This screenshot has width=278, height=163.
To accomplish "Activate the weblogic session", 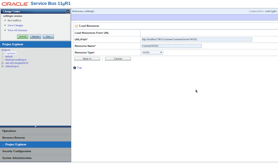I will click(23, 36).
